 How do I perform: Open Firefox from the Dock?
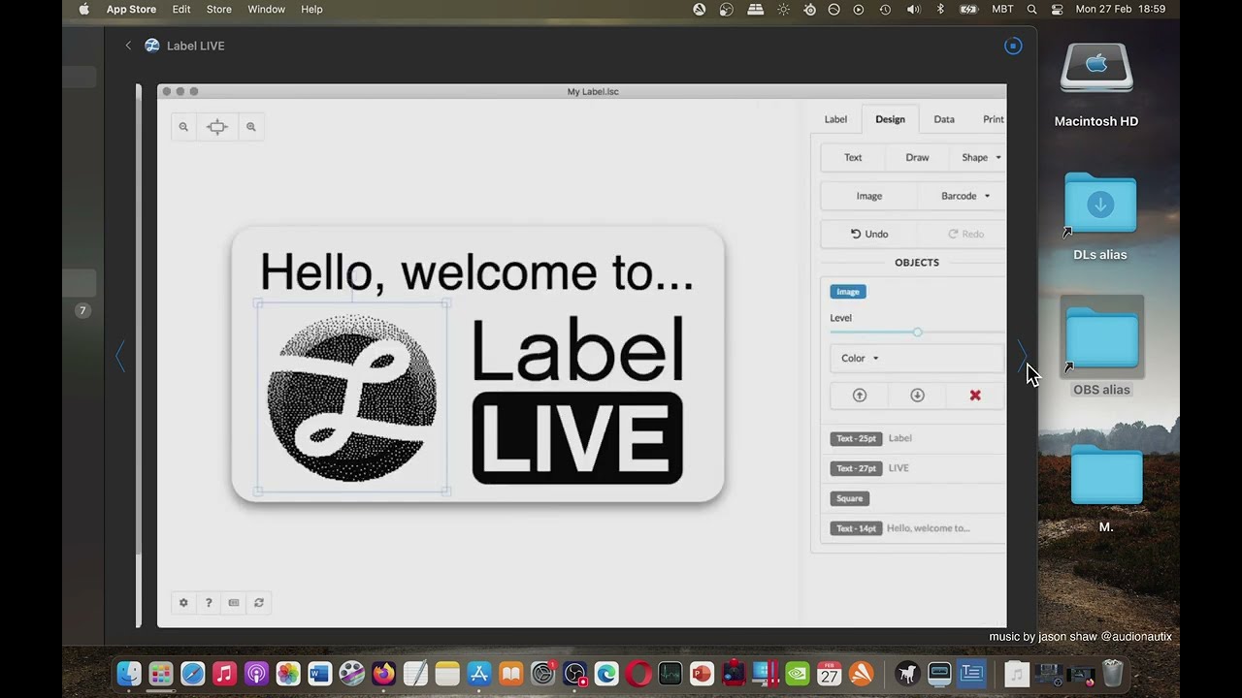[384, 673]
